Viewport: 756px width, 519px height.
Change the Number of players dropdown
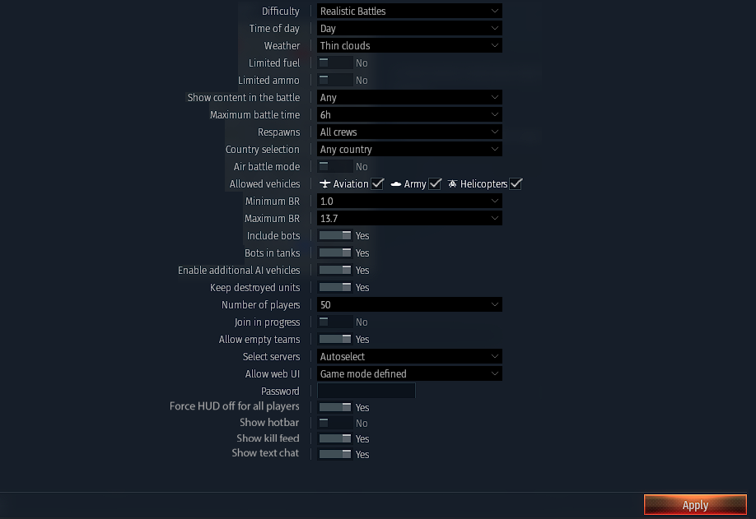409,305
